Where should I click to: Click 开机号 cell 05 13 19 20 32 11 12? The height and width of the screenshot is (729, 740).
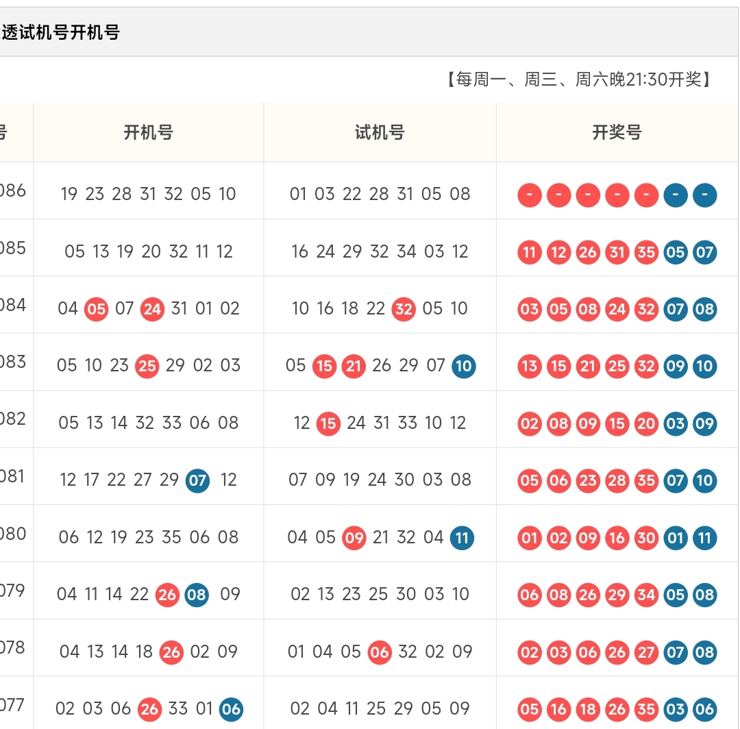point(148,251)
